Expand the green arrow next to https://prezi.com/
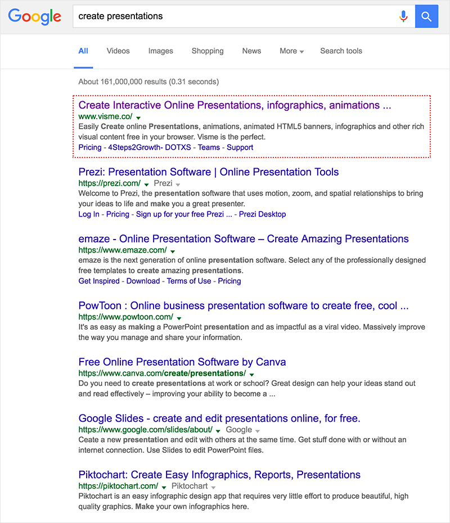 pyautogui.click(x=146, y=184)
